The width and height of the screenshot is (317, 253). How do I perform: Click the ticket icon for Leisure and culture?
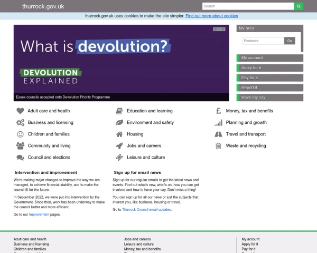click(119, 158)
